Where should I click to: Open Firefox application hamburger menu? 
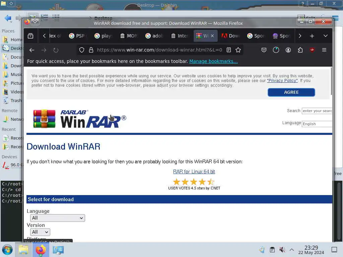click(x=324, y=50)
